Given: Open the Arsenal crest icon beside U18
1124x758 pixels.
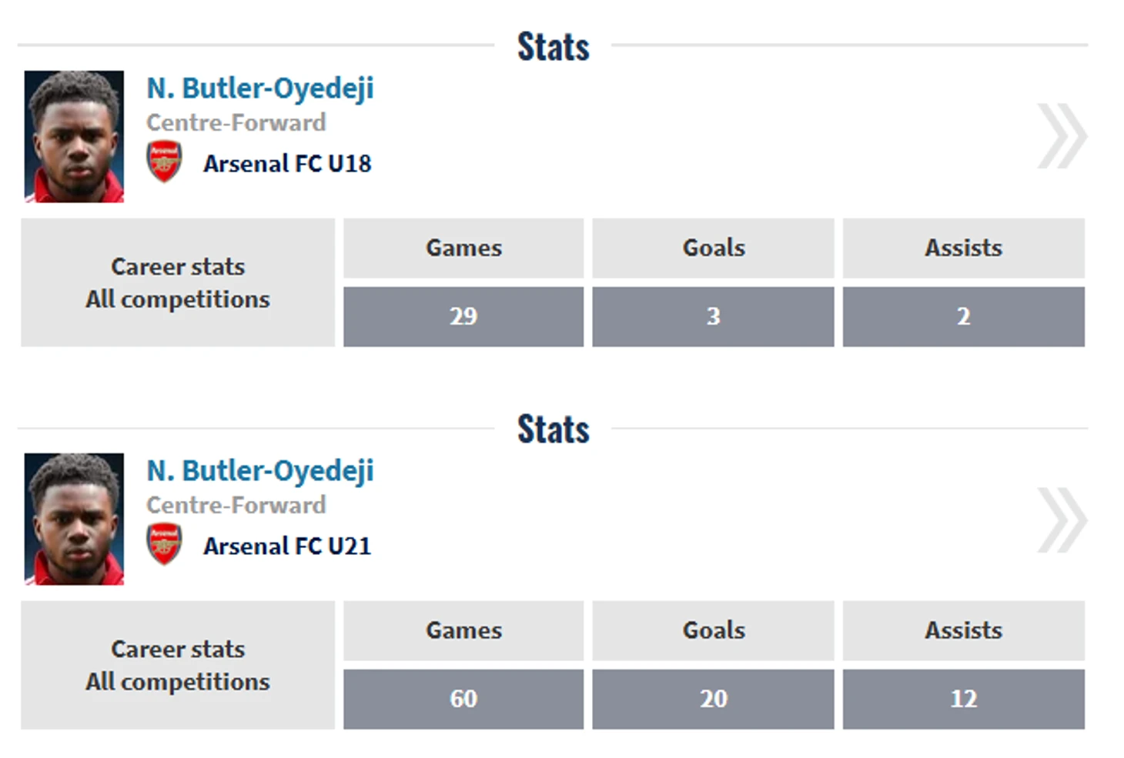Looking at the screenshot, I should [x=164, y=162].
